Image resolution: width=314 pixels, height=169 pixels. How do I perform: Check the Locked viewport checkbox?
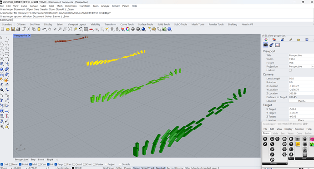(x=290, y=70)
